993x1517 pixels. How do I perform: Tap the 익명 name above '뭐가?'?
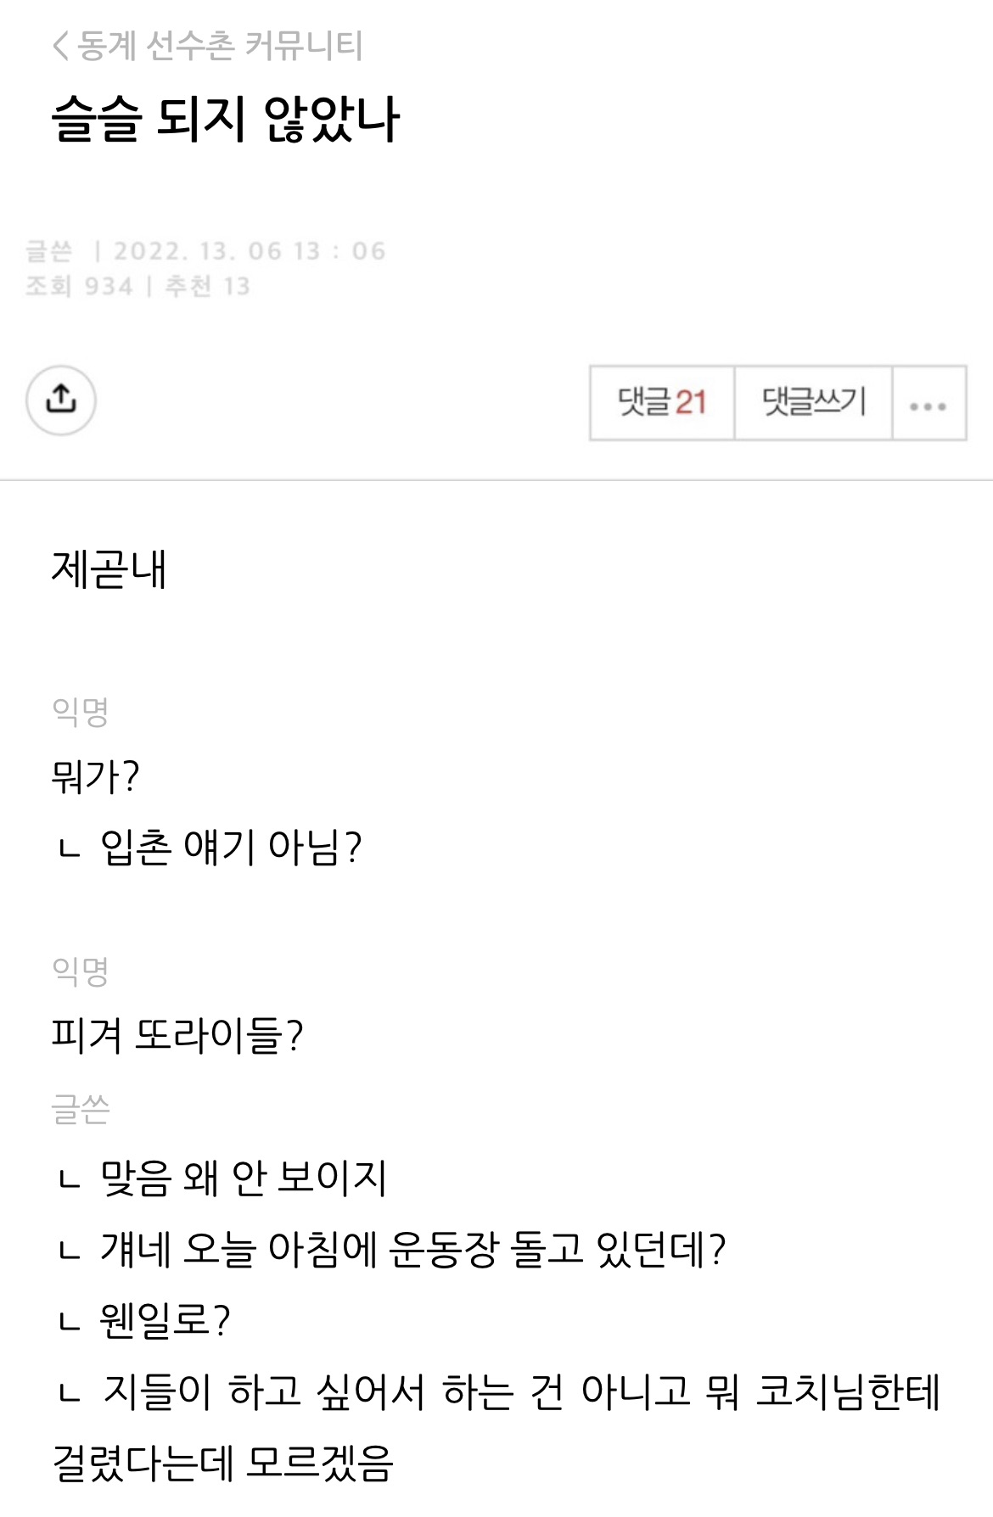click(x=81, y=712)
